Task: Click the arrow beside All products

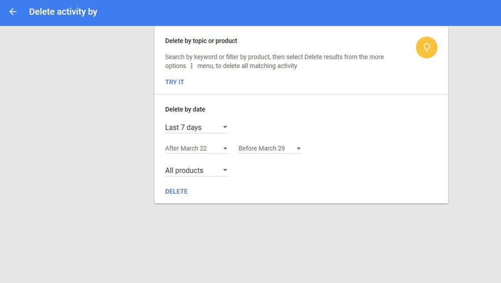Action: click(225, 170)
